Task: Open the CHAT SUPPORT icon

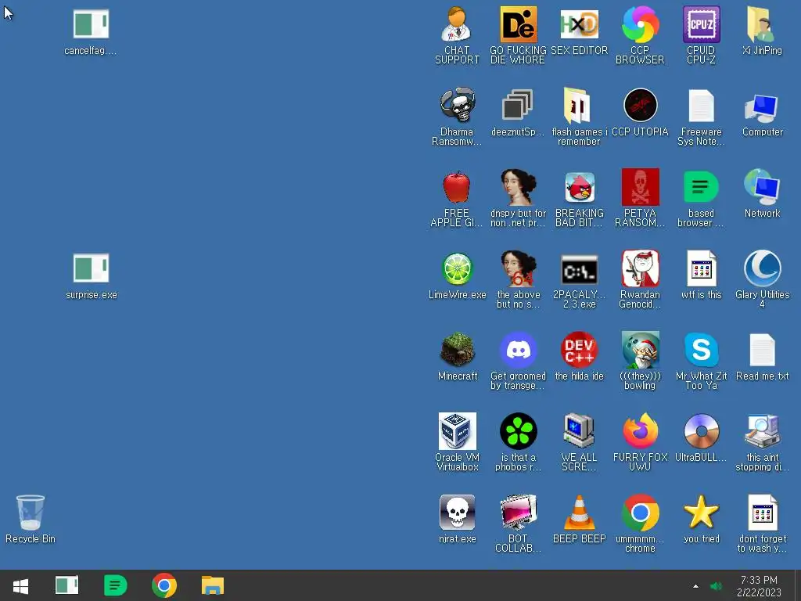Action: 457,24
